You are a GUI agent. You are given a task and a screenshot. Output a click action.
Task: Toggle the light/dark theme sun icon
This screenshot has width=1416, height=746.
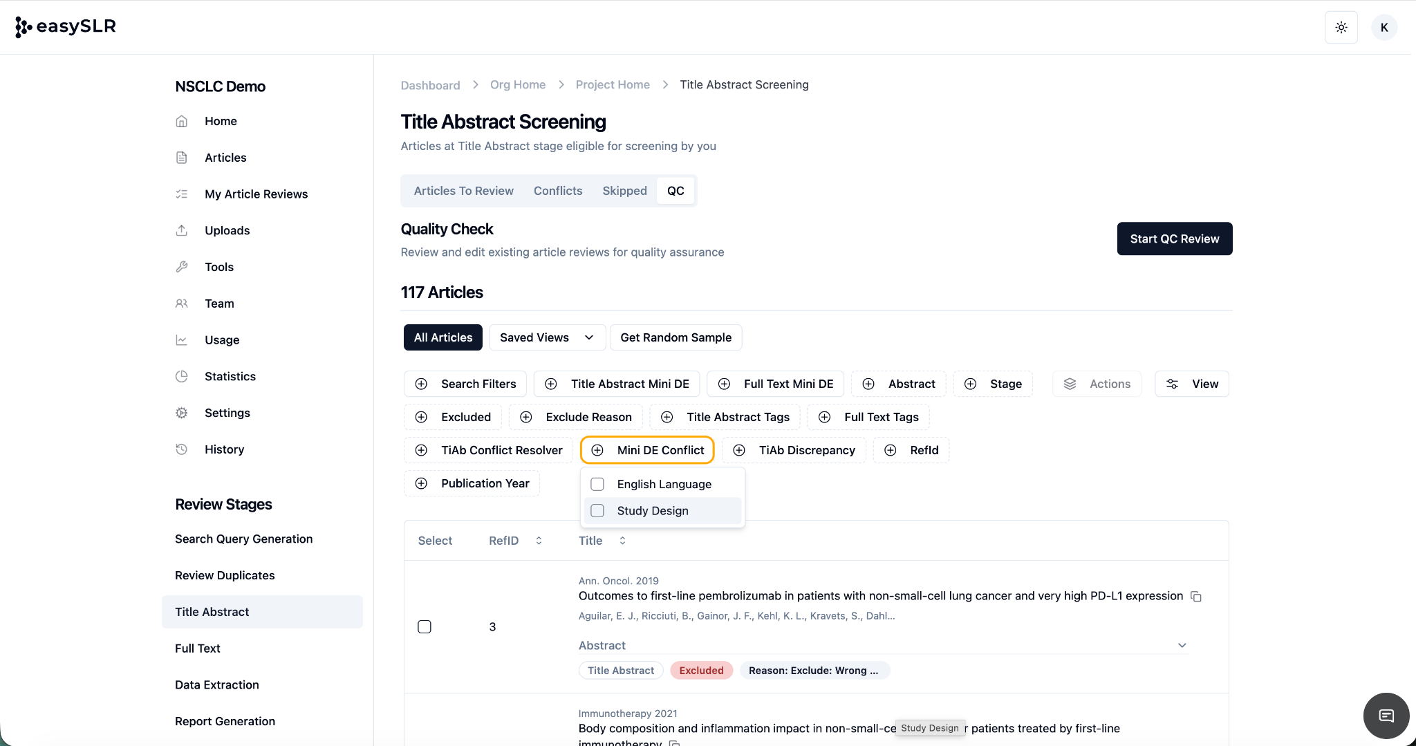[1341, 28]
